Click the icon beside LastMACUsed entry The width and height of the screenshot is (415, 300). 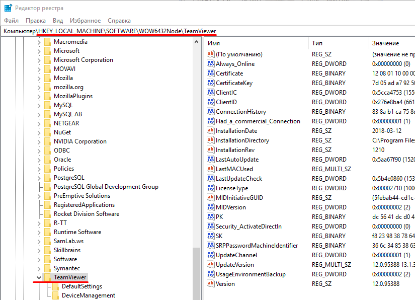pyautogui.click(x=211, y=169)
